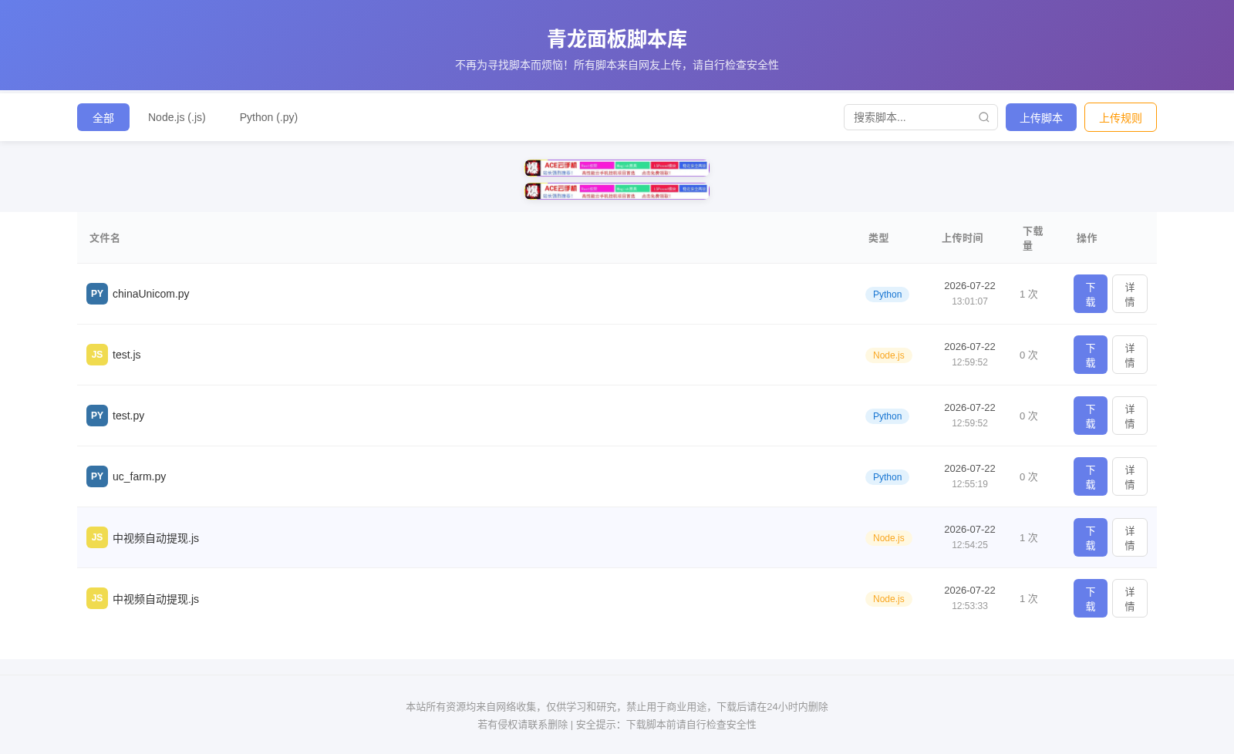Download test.js
Screen dimensions: 1234x754
pyautogui.click(x=1091, y=355)
